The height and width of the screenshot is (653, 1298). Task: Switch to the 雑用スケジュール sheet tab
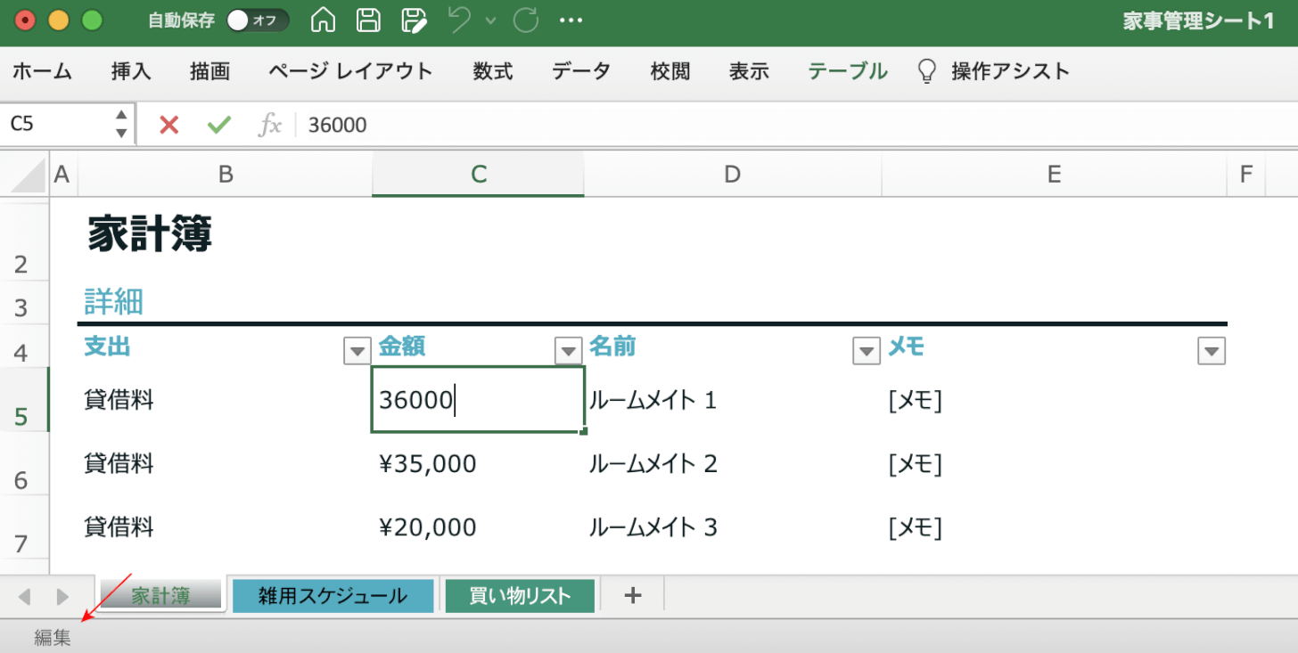coord(333,596)
